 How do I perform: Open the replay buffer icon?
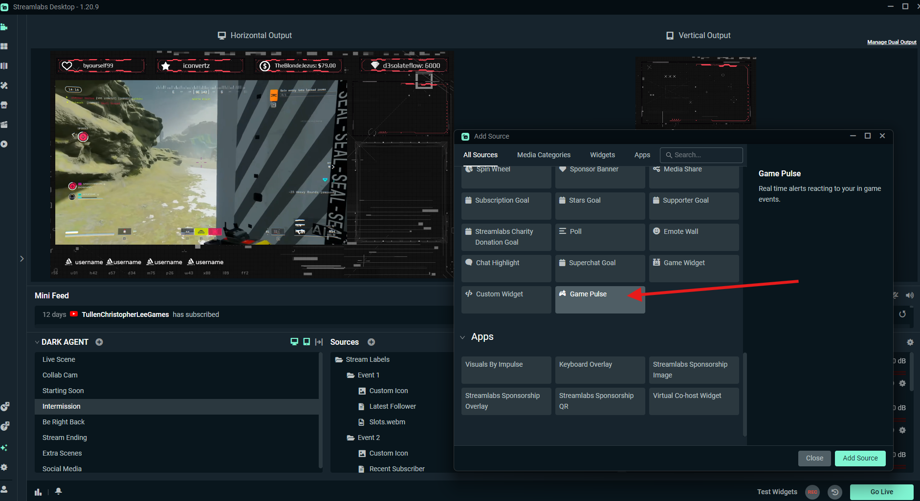tap(835, 492)
